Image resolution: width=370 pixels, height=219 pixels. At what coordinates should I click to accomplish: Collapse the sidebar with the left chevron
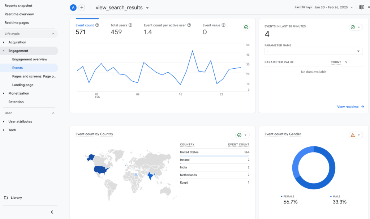point(52,212)
